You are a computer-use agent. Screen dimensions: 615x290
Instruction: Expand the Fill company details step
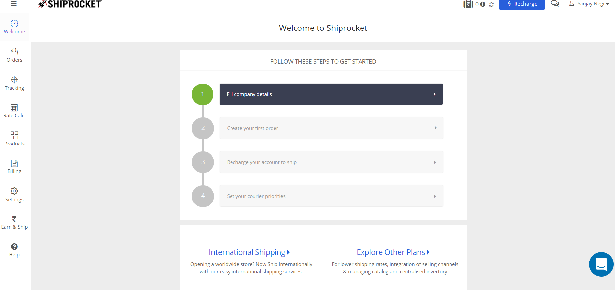(331, 94)
